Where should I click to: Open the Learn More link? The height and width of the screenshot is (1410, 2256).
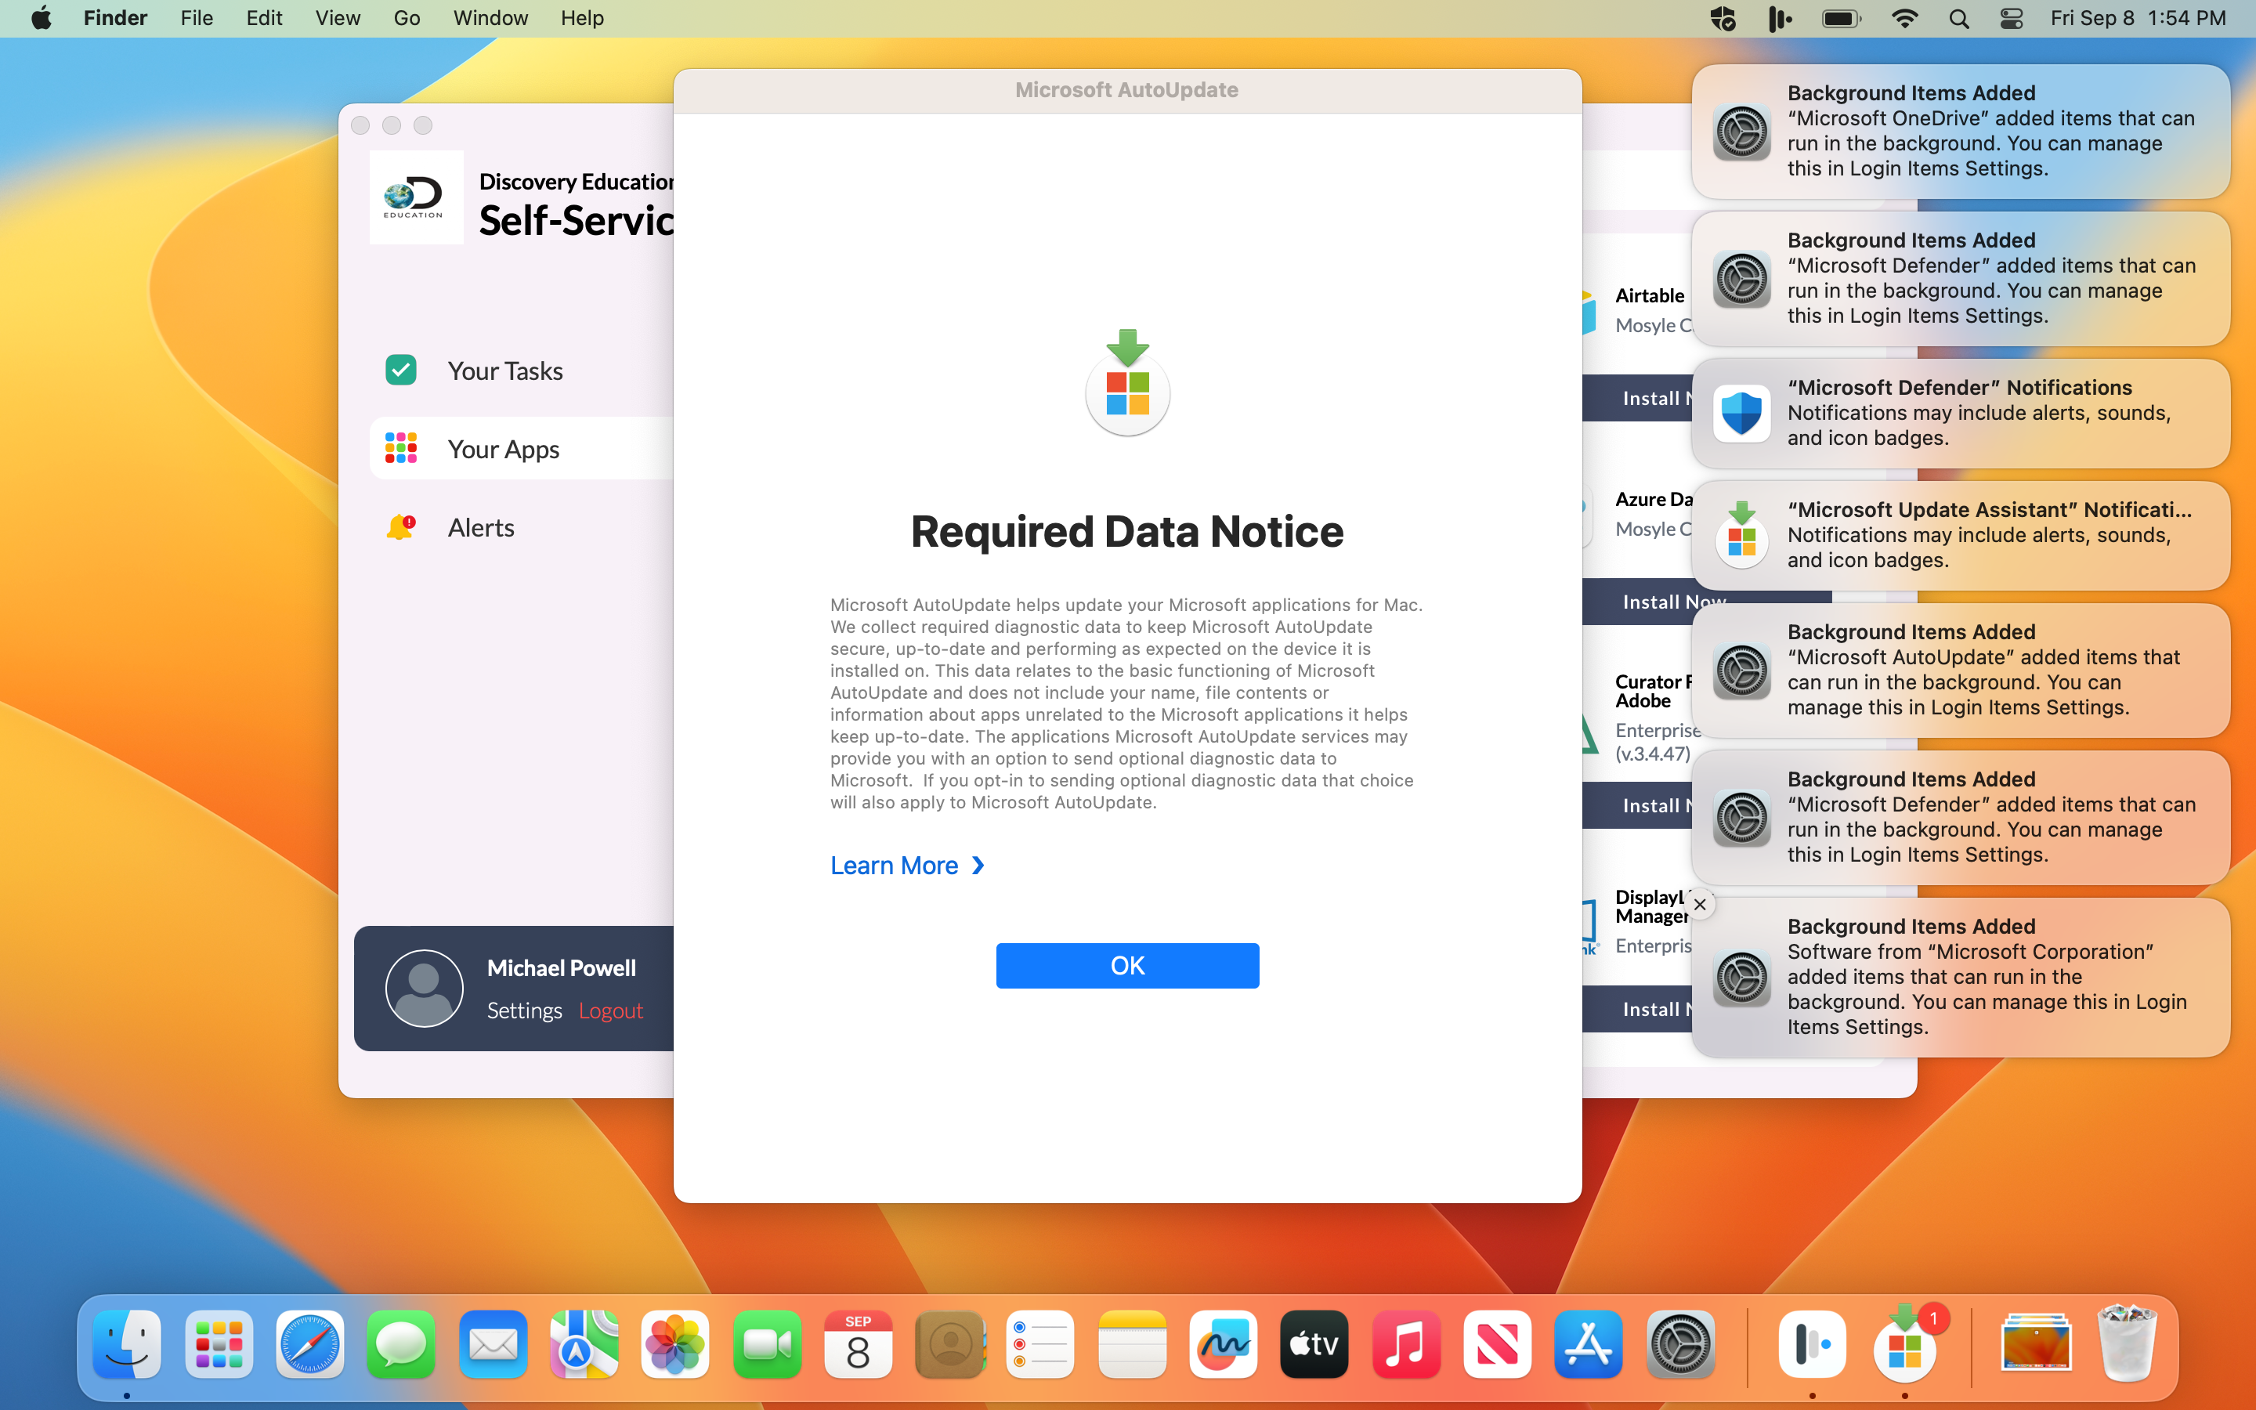point(906,866)
